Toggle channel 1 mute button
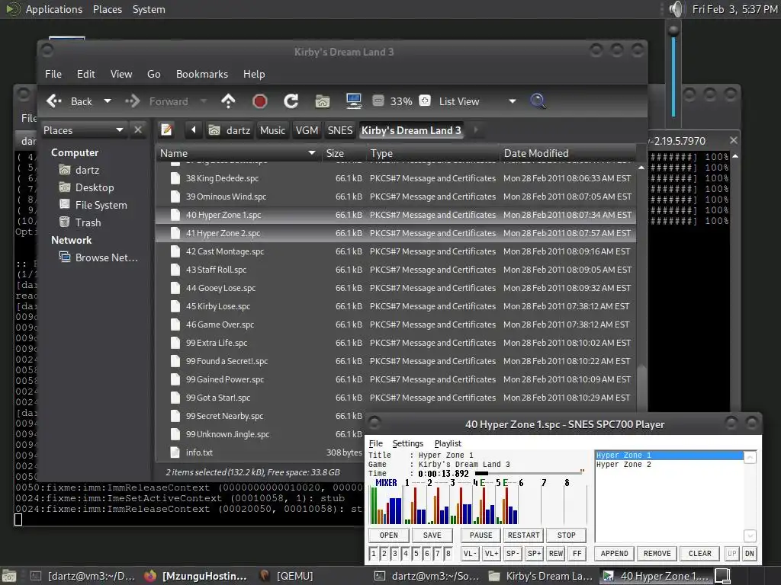Viewport: 781px width, 585px height. [x=374, y=553]
